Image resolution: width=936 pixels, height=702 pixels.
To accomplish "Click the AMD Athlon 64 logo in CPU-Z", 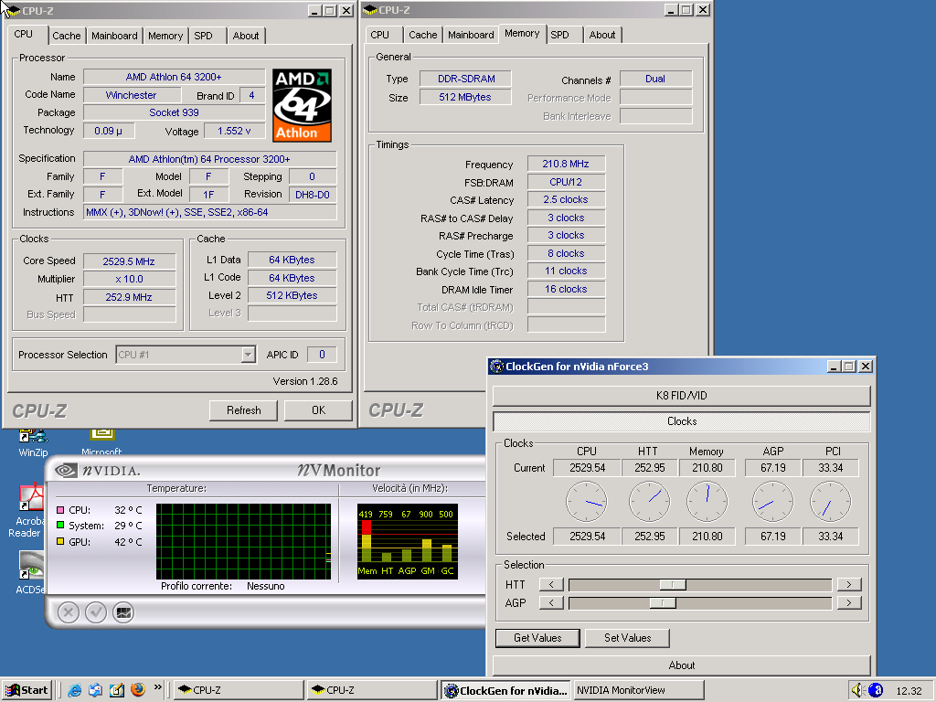I will coord(302,105).
